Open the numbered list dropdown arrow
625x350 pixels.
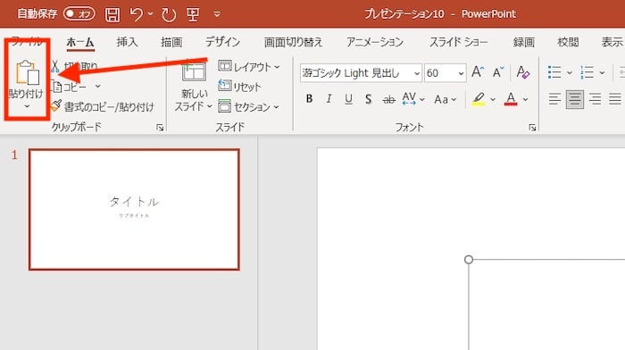602,72
